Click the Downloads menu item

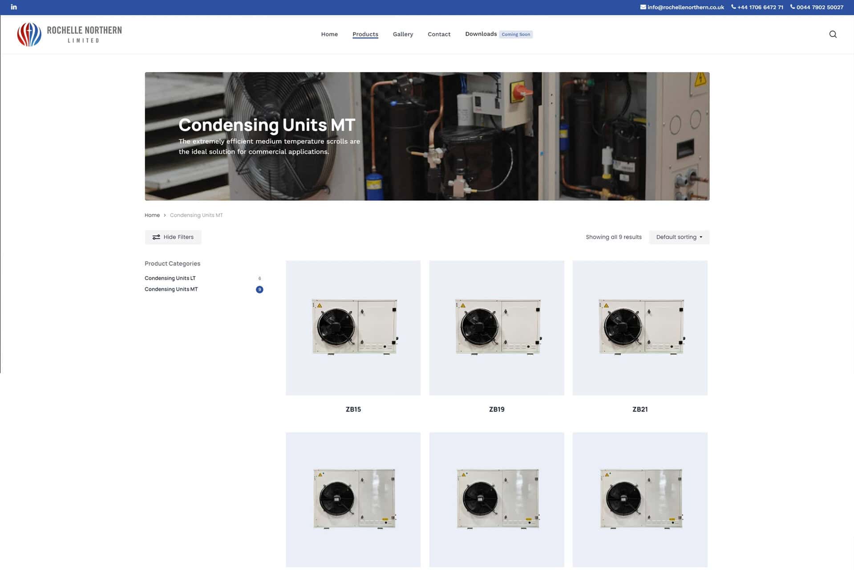click(481, 34)
